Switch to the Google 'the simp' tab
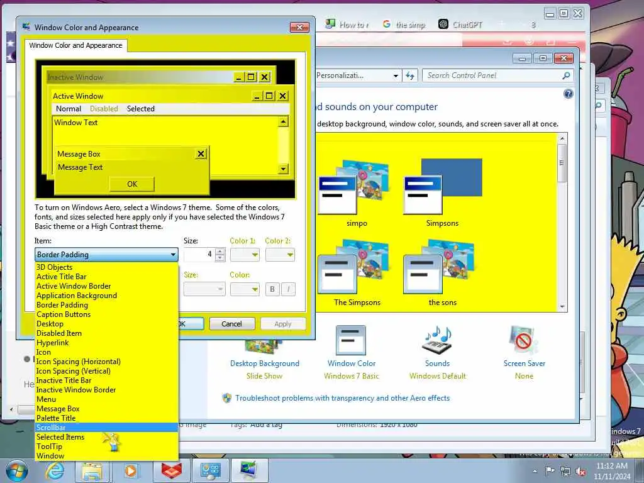The width and height of the screenshot is (644, 483). pyautogui.click(x=404, y=25)
